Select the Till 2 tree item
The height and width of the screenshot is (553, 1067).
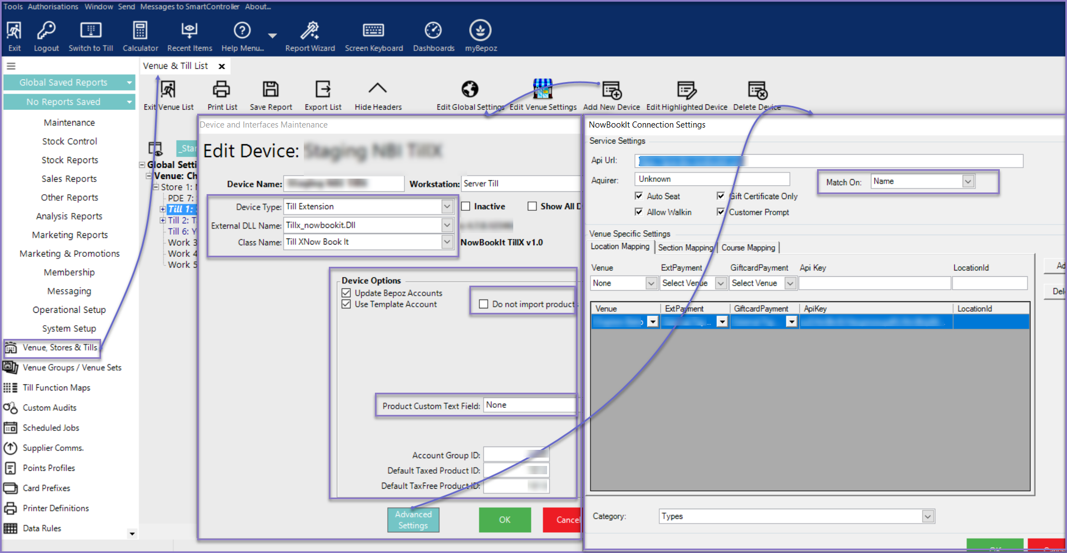point(182,220)
